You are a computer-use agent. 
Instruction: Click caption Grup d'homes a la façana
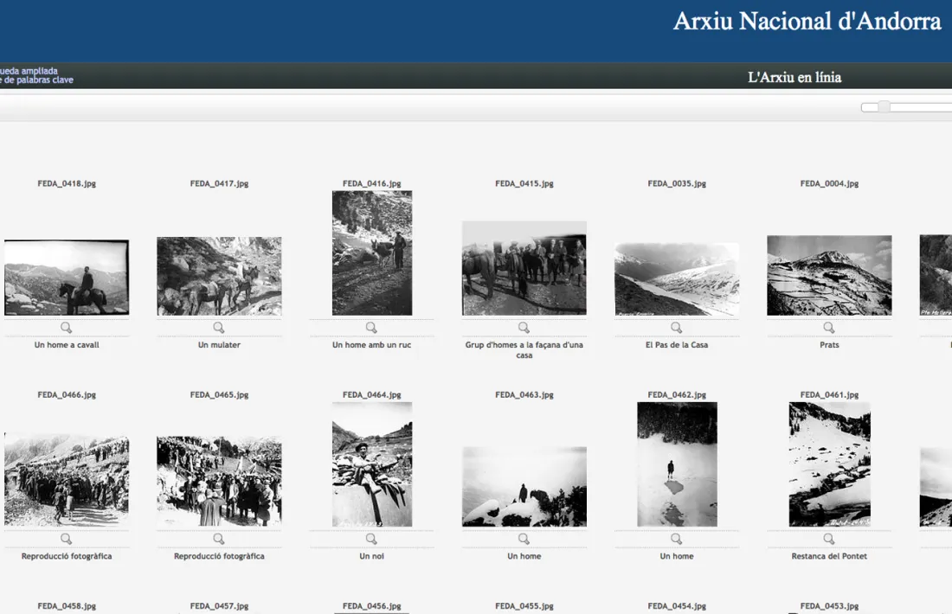pos(524,349)
